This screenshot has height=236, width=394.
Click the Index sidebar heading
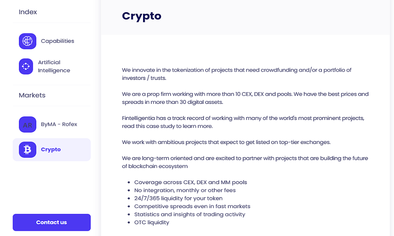tap(28, 12)
